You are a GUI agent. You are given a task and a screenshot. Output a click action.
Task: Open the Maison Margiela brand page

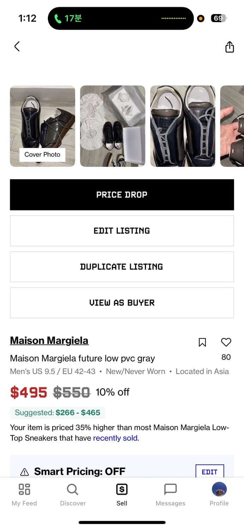click(49, 340)
